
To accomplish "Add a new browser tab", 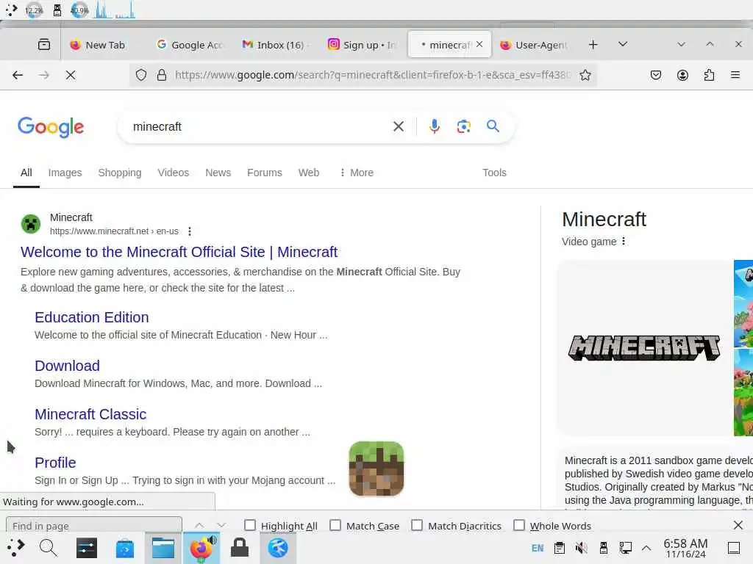I will [x=593, y=45].
